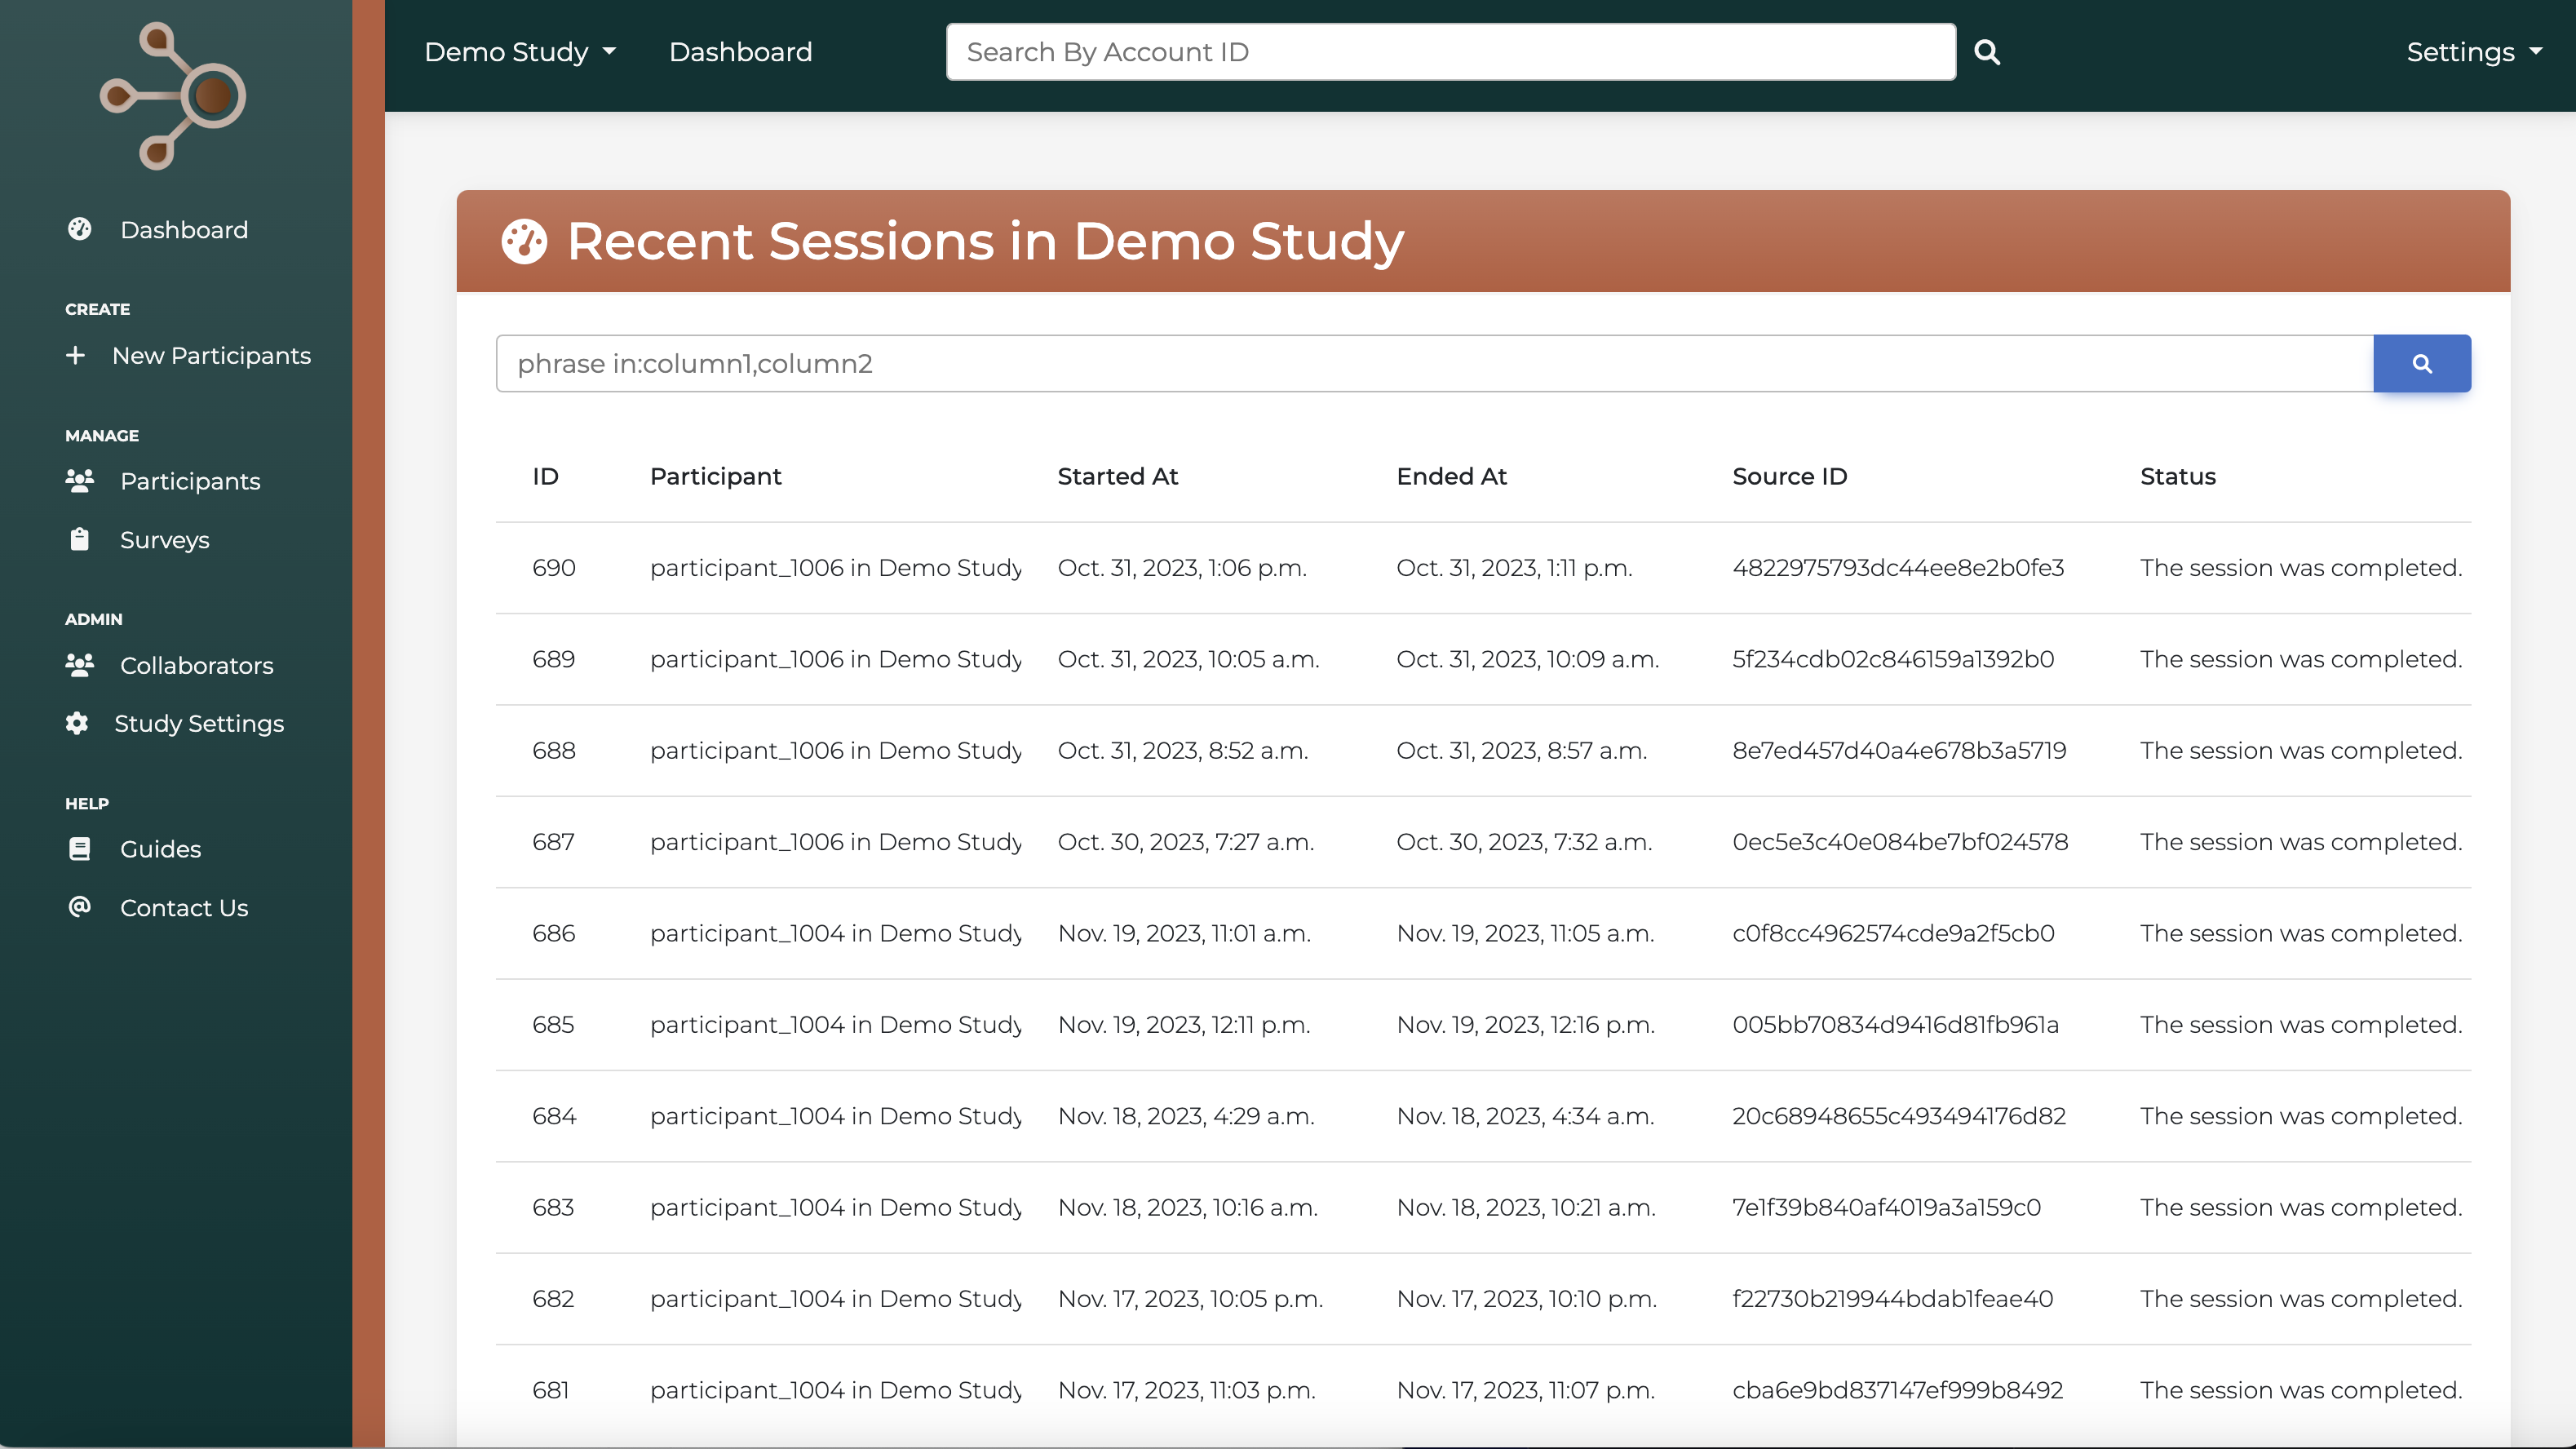2576x1449 pixels.
Task: Select session ID 687
Action: pos(554,841)
